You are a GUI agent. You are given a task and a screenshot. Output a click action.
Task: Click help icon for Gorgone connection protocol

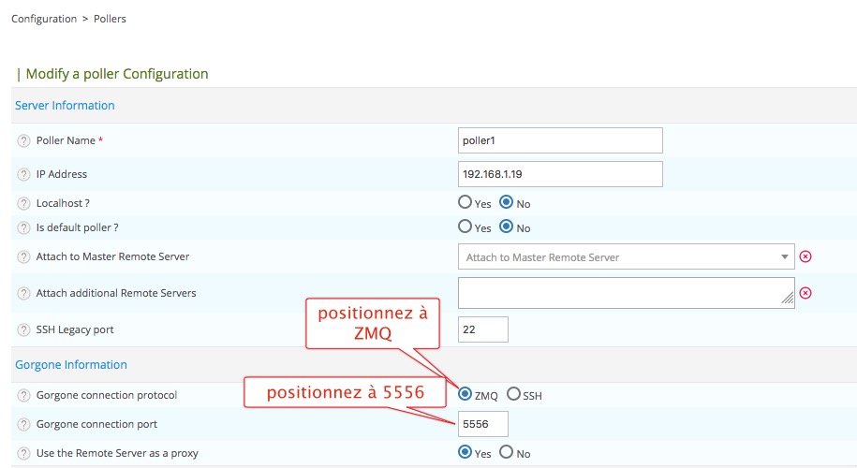point(24,395)
